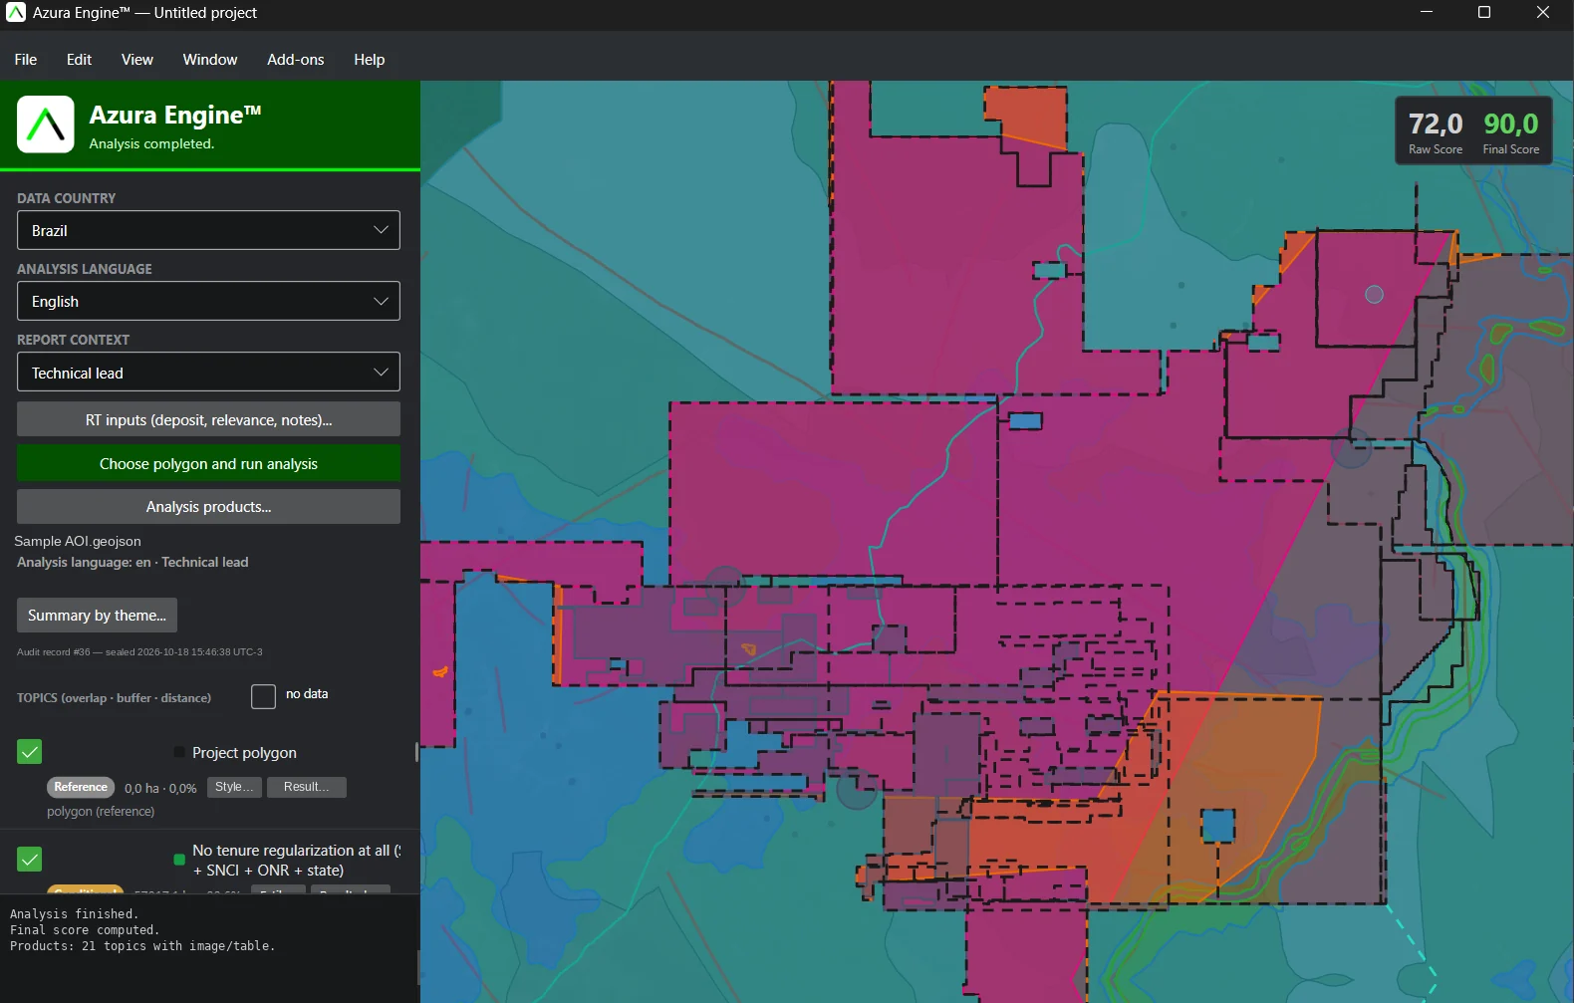Click the 'Analysis completed.' status text
1574x1003 pixels.
[151, 143]
